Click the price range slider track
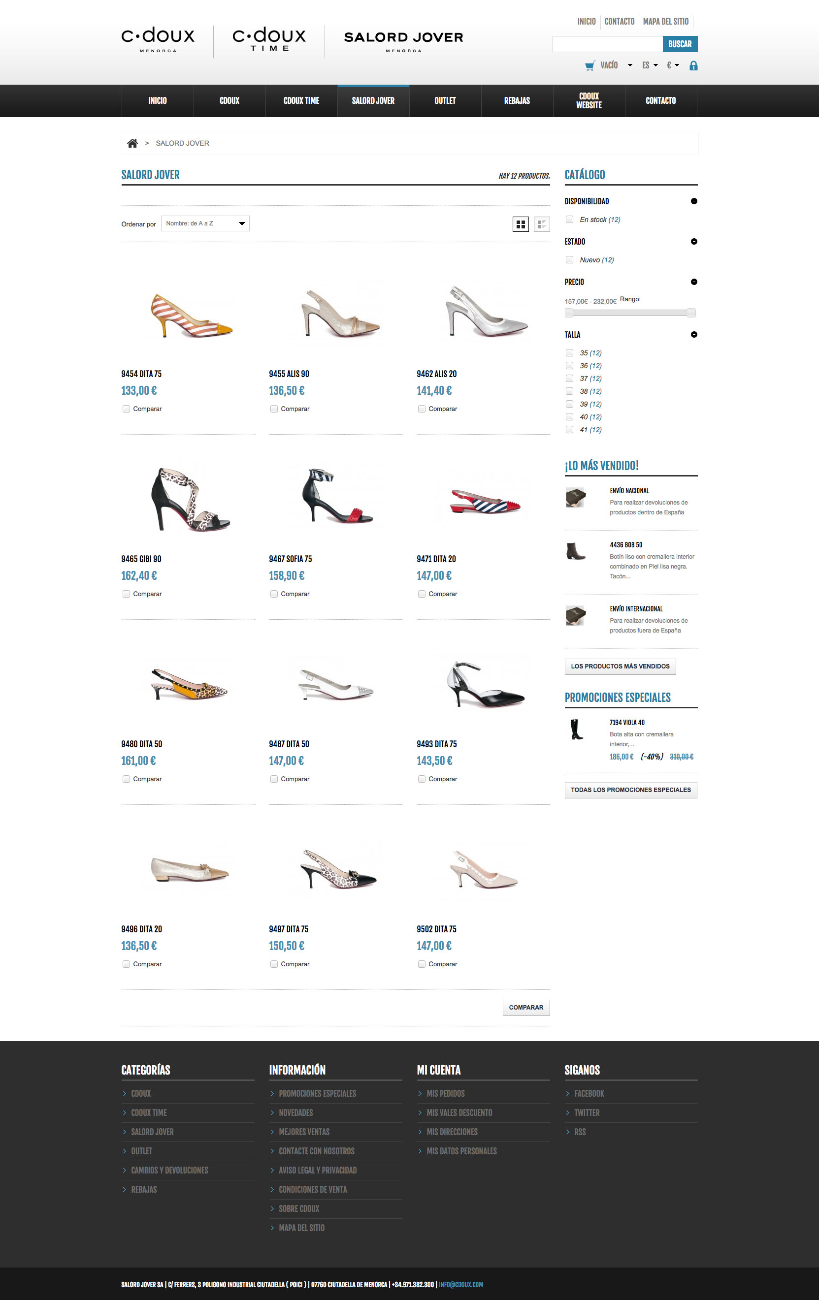 [630, 313]
